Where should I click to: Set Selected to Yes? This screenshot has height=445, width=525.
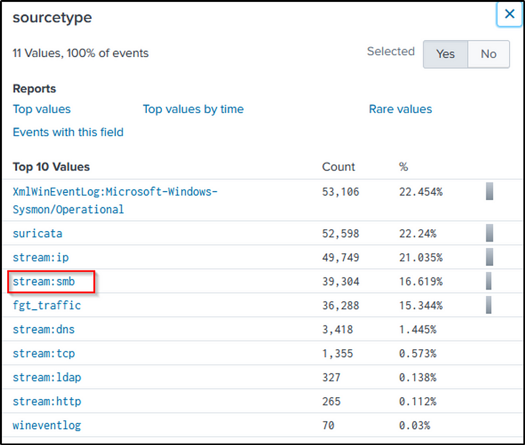pyautogui.click(x=445, y=54)
